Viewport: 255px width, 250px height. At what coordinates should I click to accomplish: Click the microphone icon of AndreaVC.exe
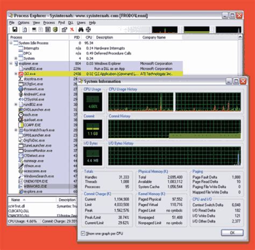click(x=21, y=94)
